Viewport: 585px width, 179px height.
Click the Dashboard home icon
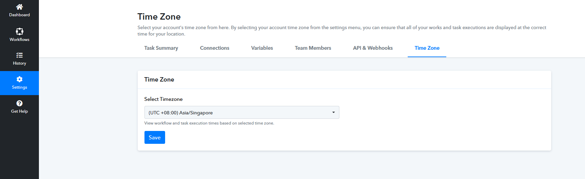pyautogui.click(x=19, y=7)
